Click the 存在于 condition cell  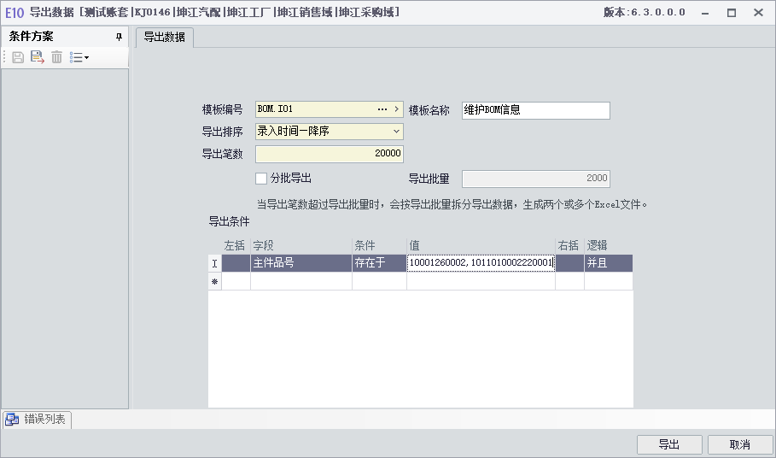pyautogui.click(x=380, y=263)
